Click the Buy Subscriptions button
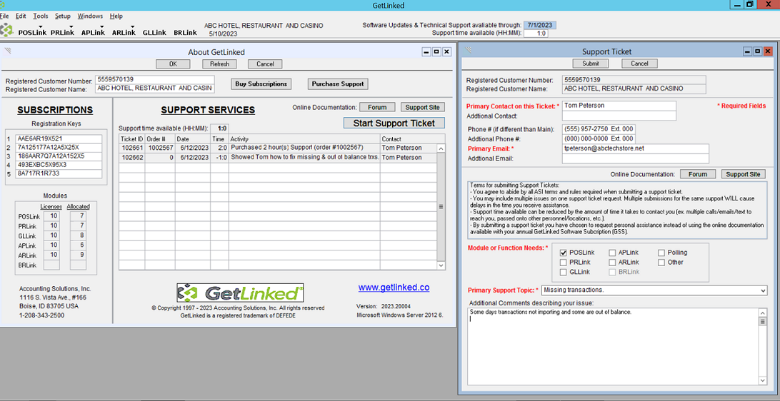The image size is (780, 401). click(261, 84)
